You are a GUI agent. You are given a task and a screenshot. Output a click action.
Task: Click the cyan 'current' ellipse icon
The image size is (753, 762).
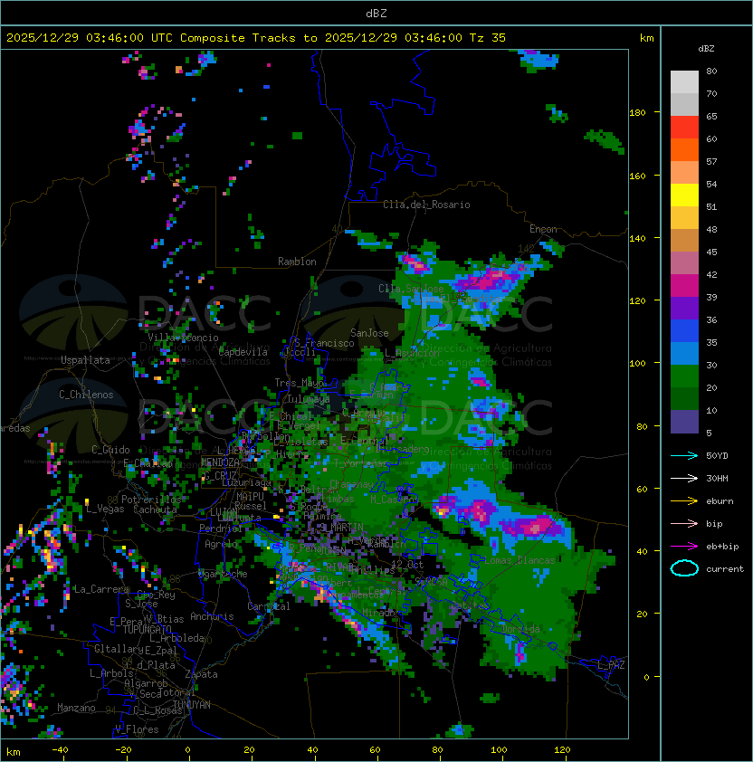[x=684, y=568]
